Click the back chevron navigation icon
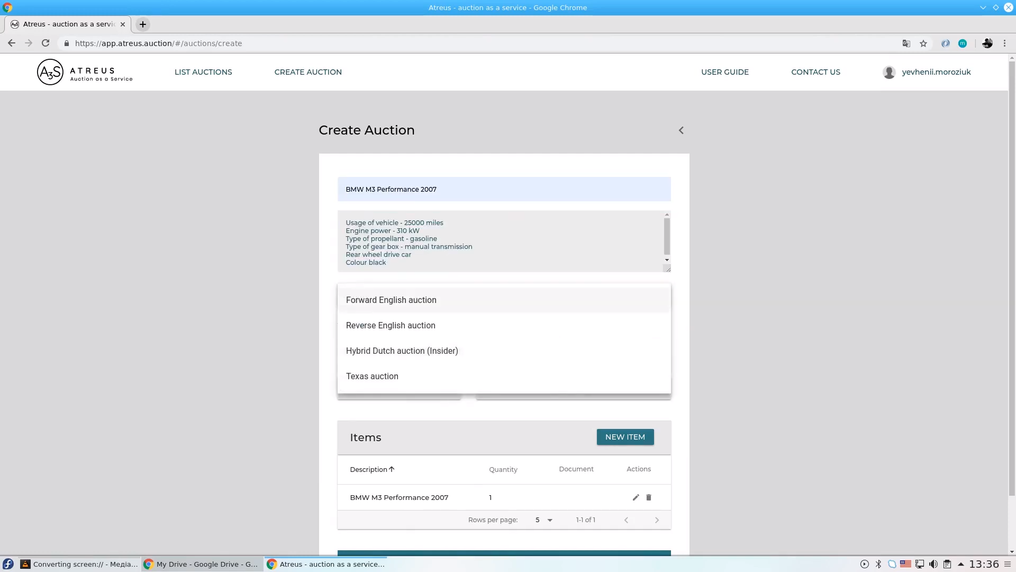Image resolution: width=1016 pixels, height=572 pixels. tap(681, 131)
